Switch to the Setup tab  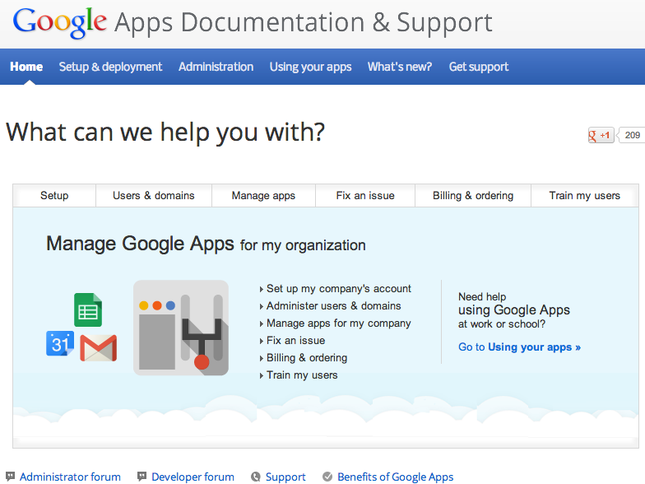[54, 196]
